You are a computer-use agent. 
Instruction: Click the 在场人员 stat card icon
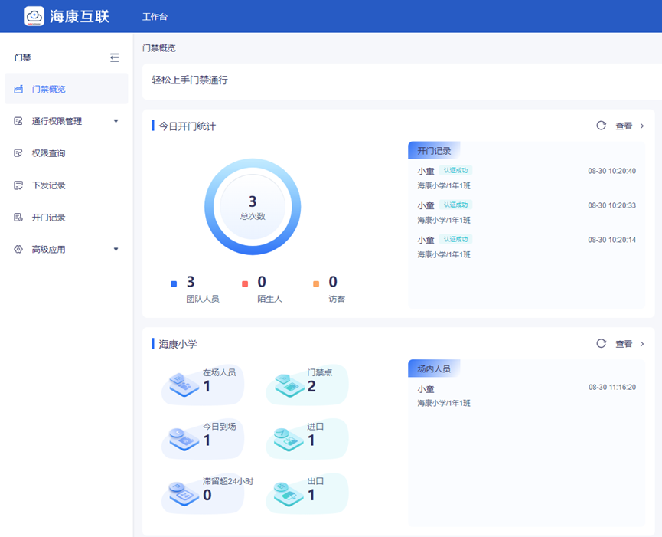181,385
